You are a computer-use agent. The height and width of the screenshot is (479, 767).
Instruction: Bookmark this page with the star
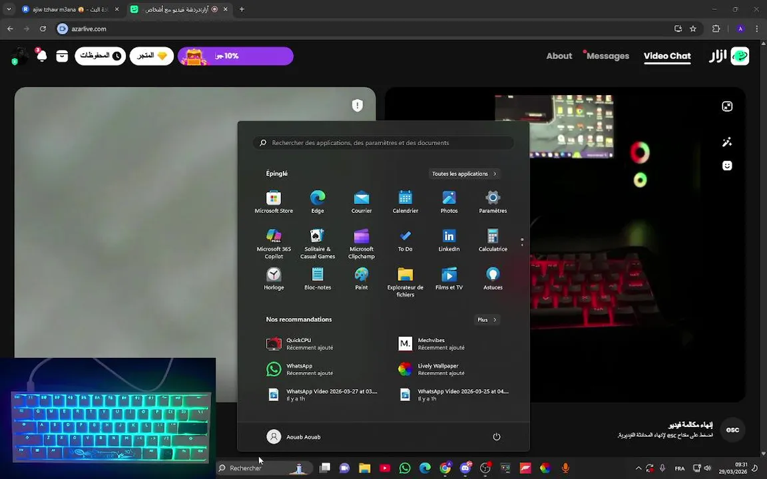(692, 29)
